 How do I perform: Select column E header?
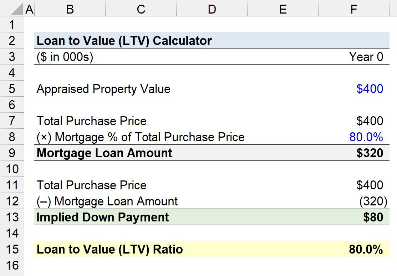pos(283,9)
